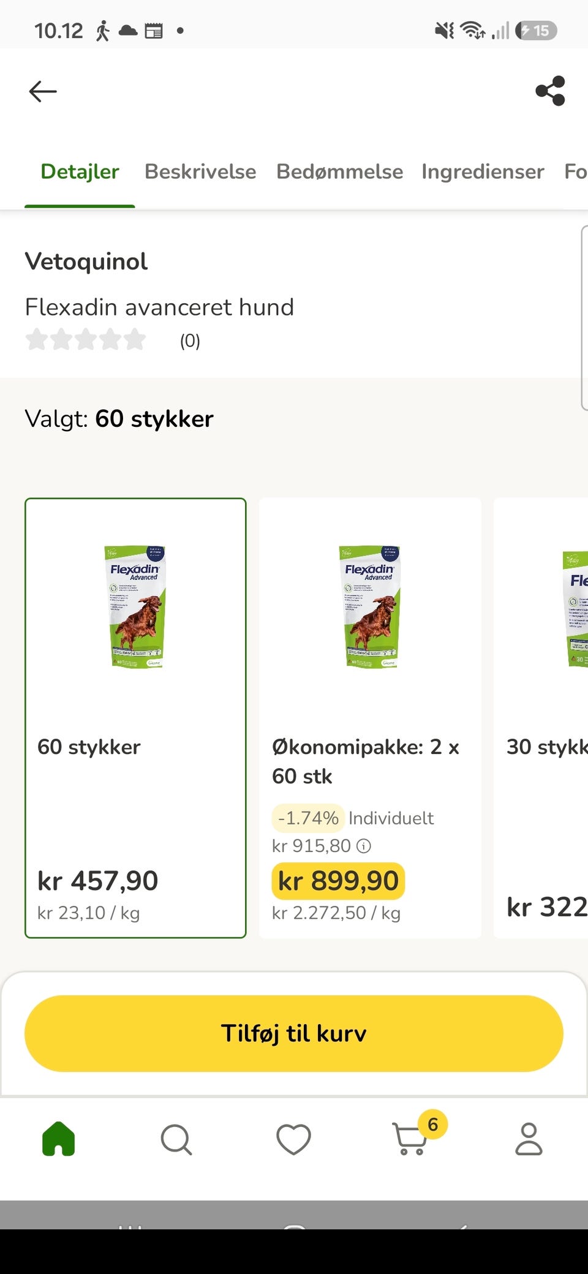Tap the back arrow icon
Screen dimensions: 588x1274
(x=43, y=91)
